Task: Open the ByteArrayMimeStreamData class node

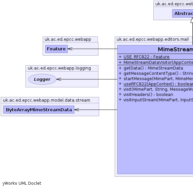Action: [x=39, y=110]
